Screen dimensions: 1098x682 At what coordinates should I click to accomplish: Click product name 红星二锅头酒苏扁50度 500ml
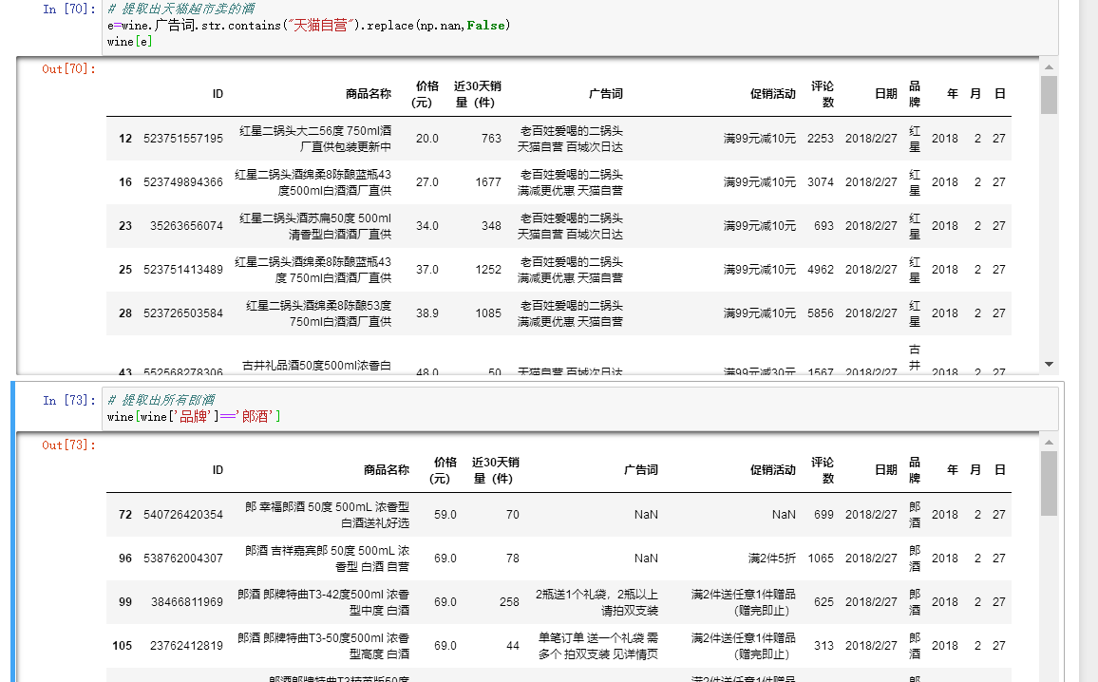click(315, 218)
